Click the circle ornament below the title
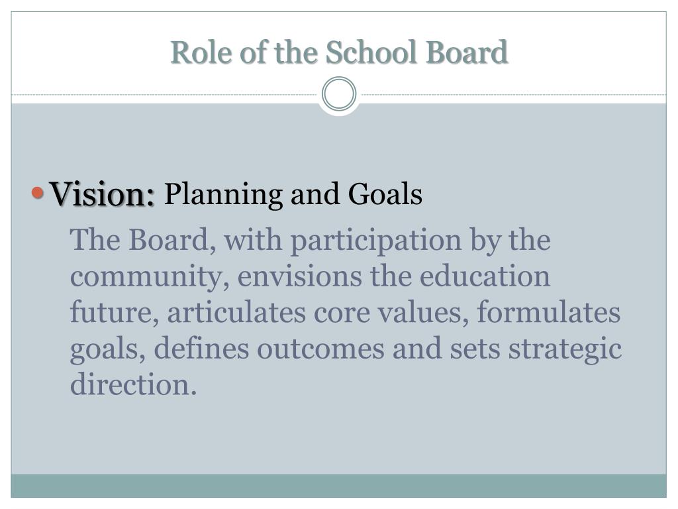678x509 pixels. coord(339,94)
